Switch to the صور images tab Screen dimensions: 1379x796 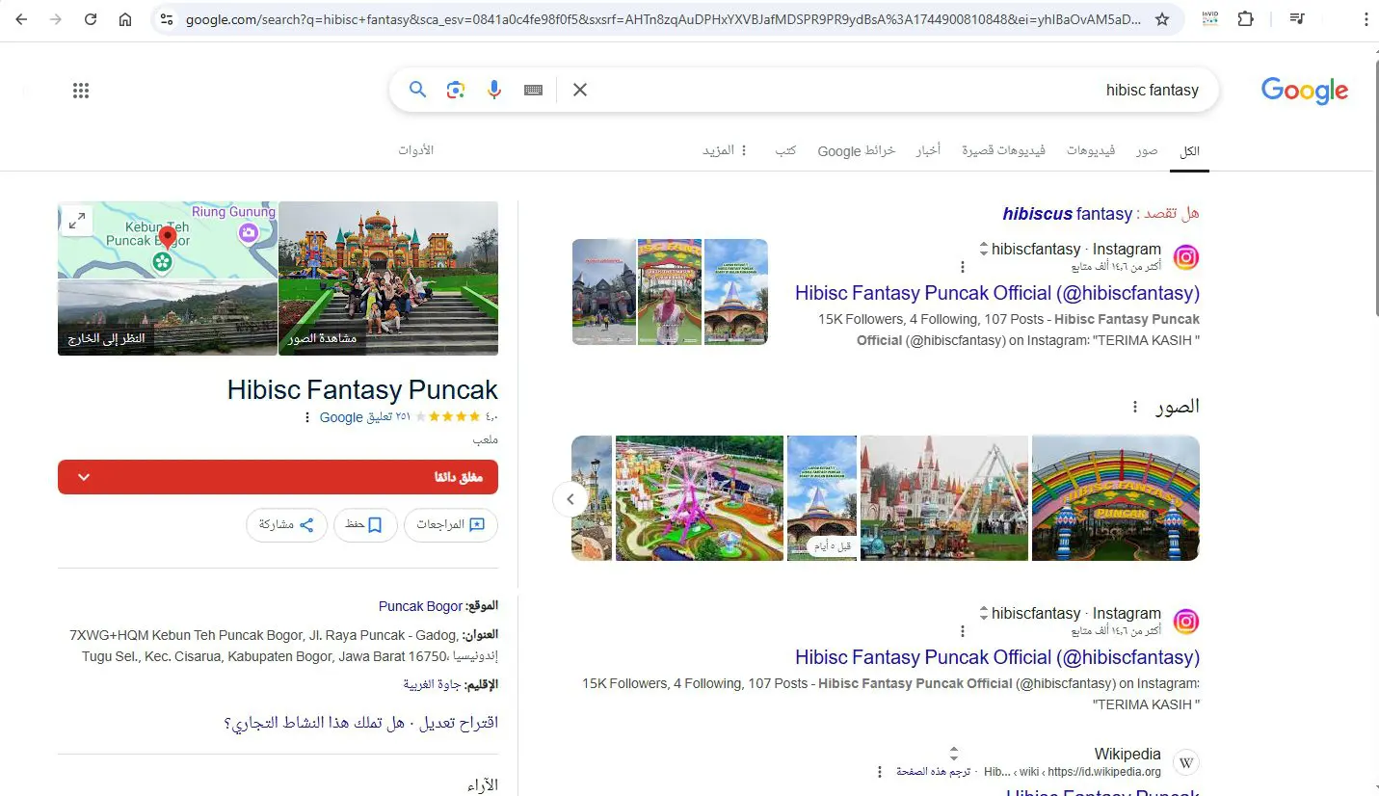click(x=1146, y=150)
